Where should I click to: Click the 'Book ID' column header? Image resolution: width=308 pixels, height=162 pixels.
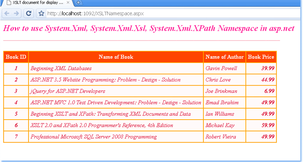[16, 57]
